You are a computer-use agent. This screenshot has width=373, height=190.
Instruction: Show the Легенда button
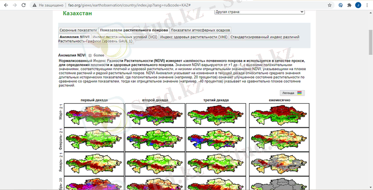292,93
